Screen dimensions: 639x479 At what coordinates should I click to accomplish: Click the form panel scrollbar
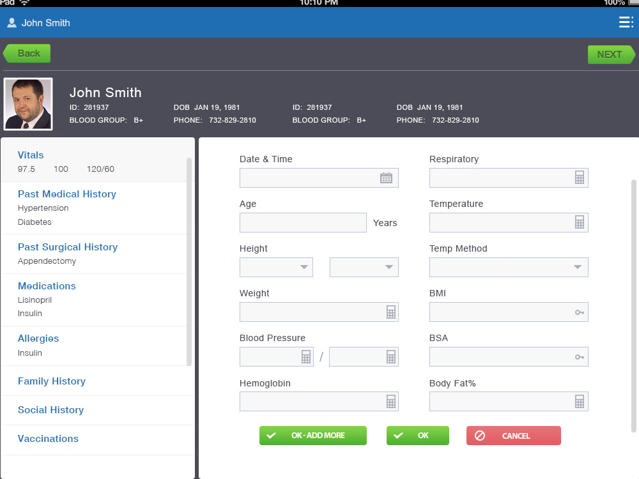633,305
